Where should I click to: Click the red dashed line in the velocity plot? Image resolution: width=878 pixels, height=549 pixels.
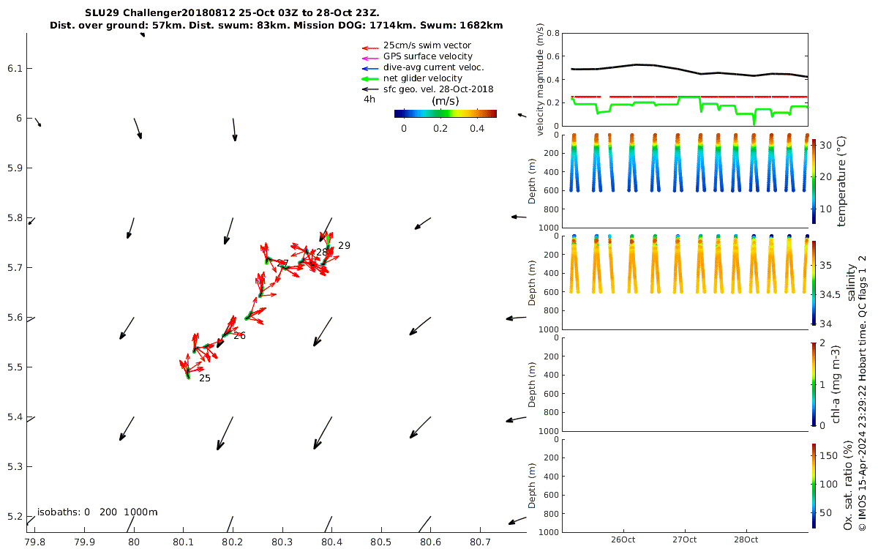tap(688, 97)
